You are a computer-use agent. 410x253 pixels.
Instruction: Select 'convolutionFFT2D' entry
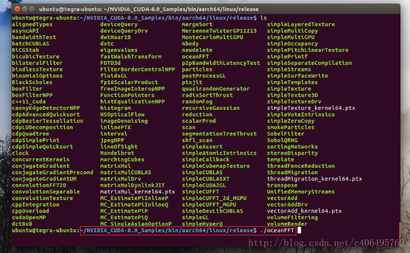(39, 185)
